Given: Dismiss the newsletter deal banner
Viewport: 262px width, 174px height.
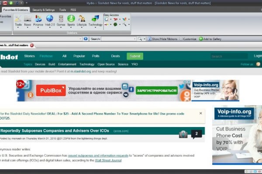Looking at the screenshot, I should pyautogui.click(x=201, y=113).
